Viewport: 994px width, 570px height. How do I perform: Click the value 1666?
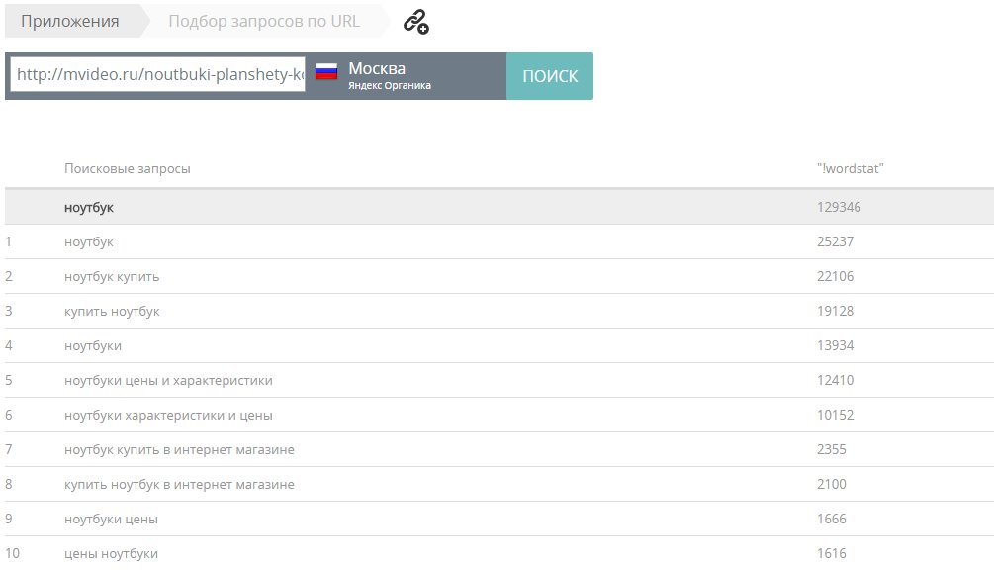[x=831, y=519]
